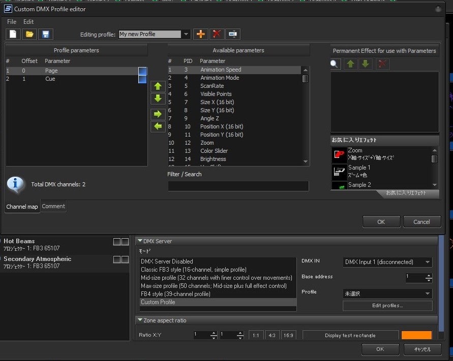The image size is (453, 361).
Task: Click the Filter / Search input field
Action: (238, 186)
